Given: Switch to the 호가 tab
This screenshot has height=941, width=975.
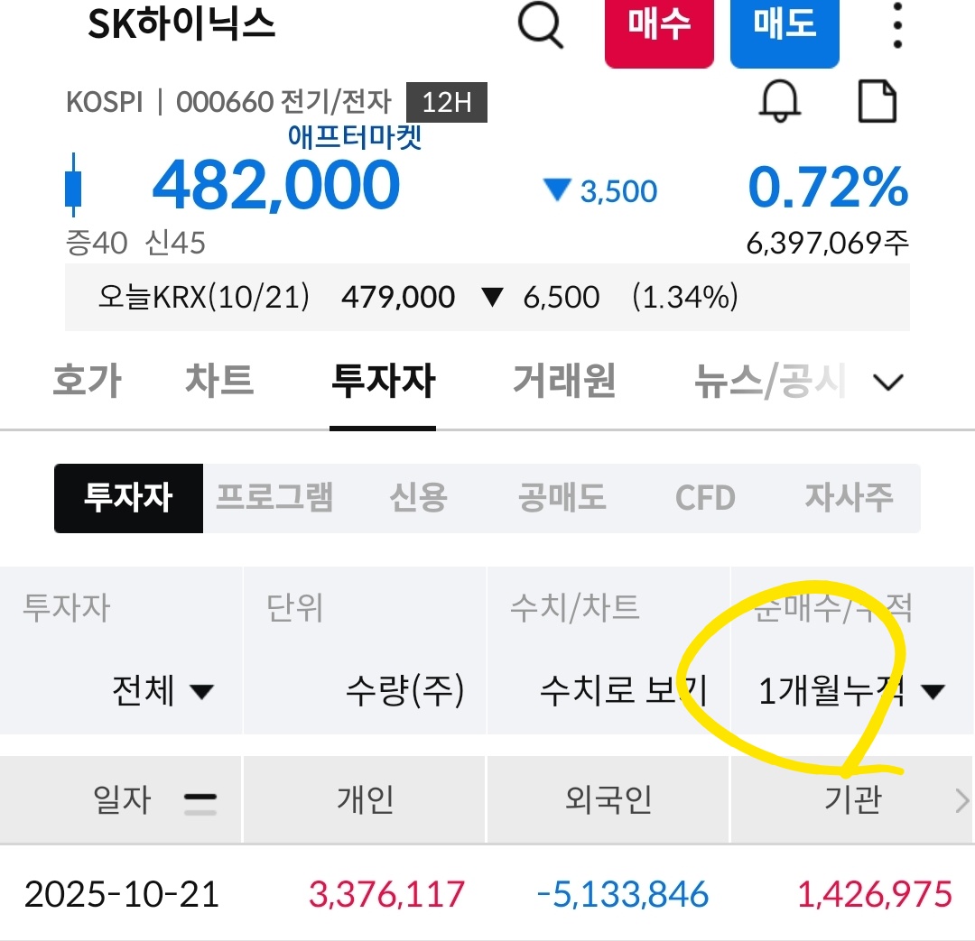Looking at the screenshot, I should coord(87,382).
